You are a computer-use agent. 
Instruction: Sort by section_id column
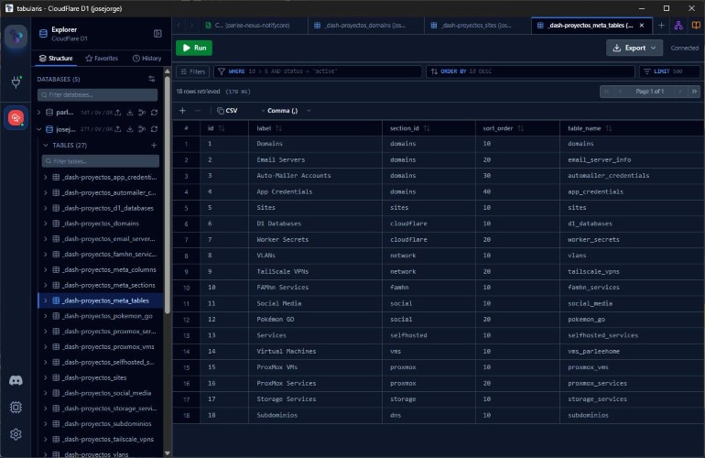coord(427,128)
